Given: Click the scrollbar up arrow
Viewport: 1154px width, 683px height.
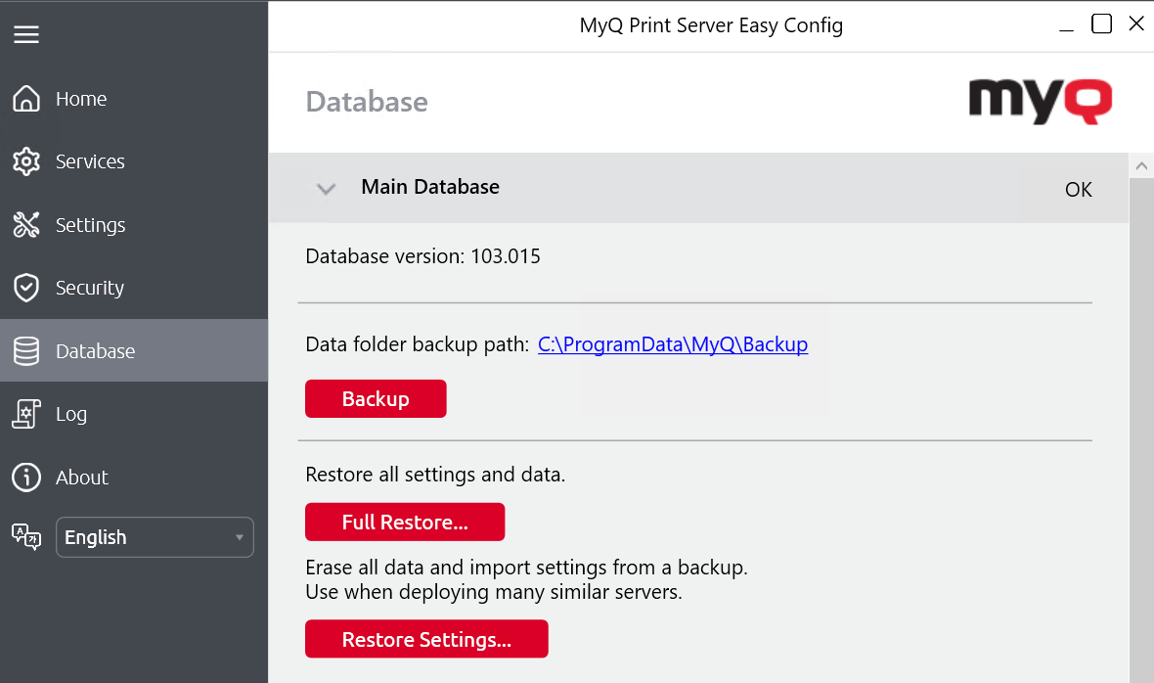Looking at the screenshot, I should (1141, 165).
